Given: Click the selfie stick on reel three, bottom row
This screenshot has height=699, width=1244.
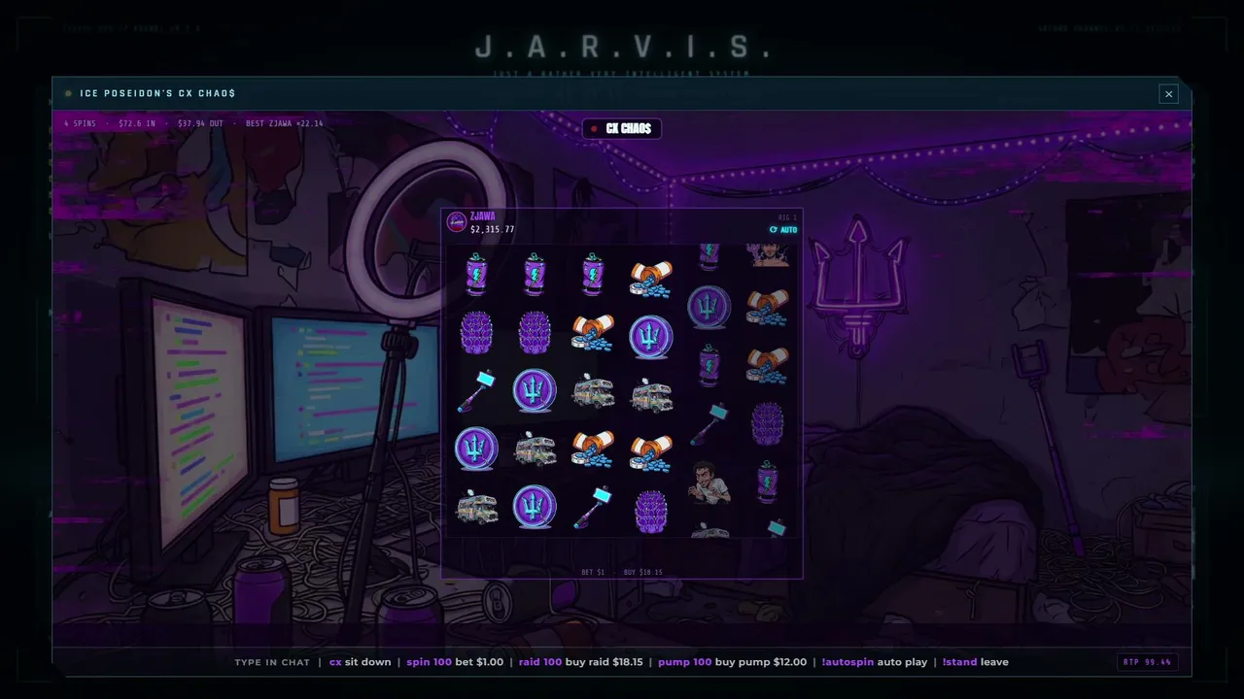Looking at the screenshot, I should click(593, 507).
